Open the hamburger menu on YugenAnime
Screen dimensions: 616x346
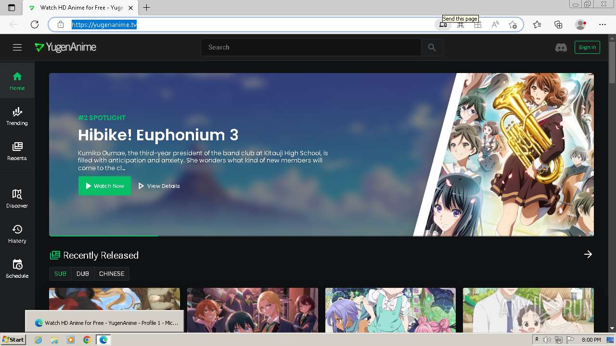tap(17, 47)
